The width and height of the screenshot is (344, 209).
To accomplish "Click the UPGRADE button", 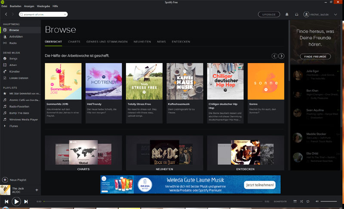I will click(269, 15).
